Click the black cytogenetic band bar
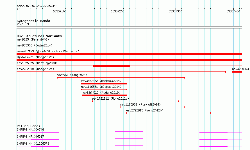The width and height of the screenshot is (250, 150). 129,27
